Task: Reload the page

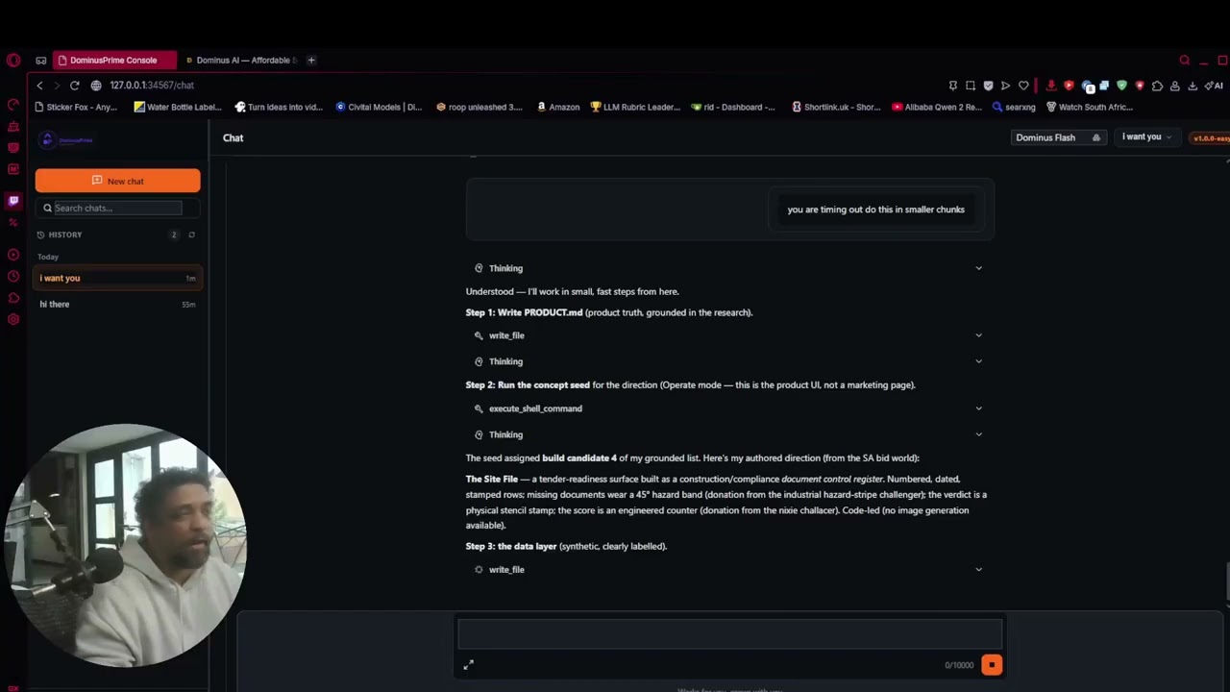Action: tap(74, 86)
